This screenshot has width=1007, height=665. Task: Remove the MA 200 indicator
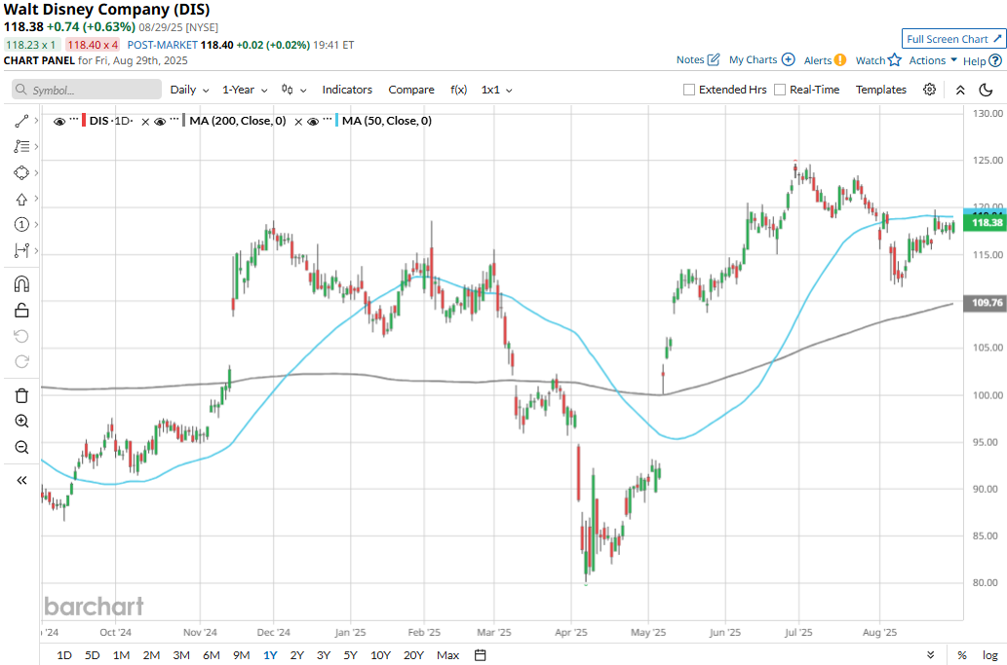coord(298,121)
